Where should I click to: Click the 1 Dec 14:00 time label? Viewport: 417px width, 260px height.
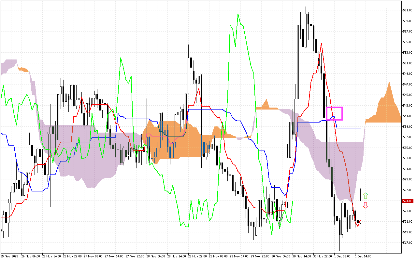click(364, 256)
